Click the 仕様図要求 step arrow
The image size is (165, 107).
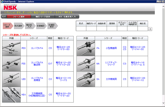(x=53, y=26)
